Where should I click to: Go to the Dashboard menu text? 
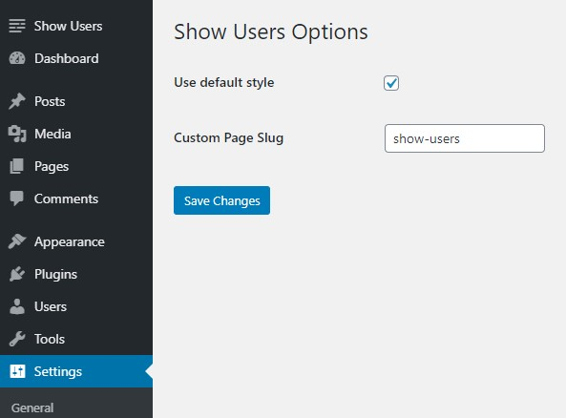click(67, 58)
